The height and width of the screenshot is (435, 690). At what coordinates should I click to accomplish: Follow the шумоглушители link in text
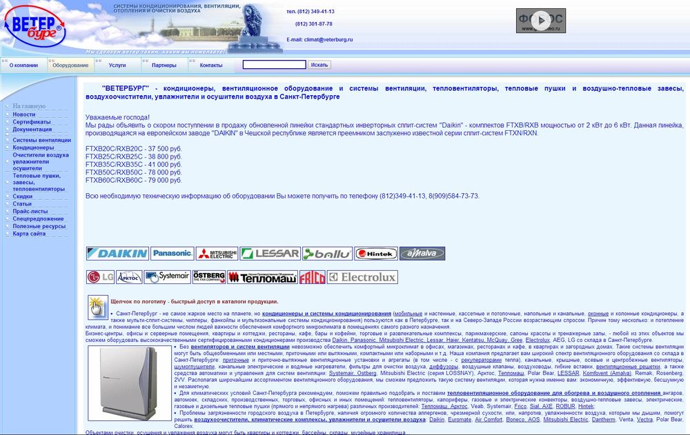click(x=194, y=366)
